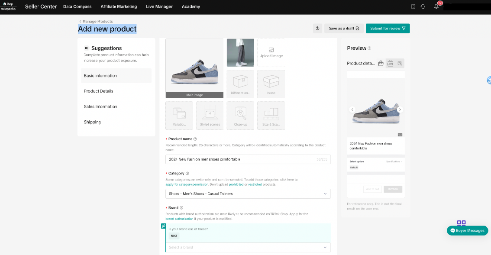Switch preview to LIVE view
The height and width of the screenshot is (255, 491).
point(390,64)
